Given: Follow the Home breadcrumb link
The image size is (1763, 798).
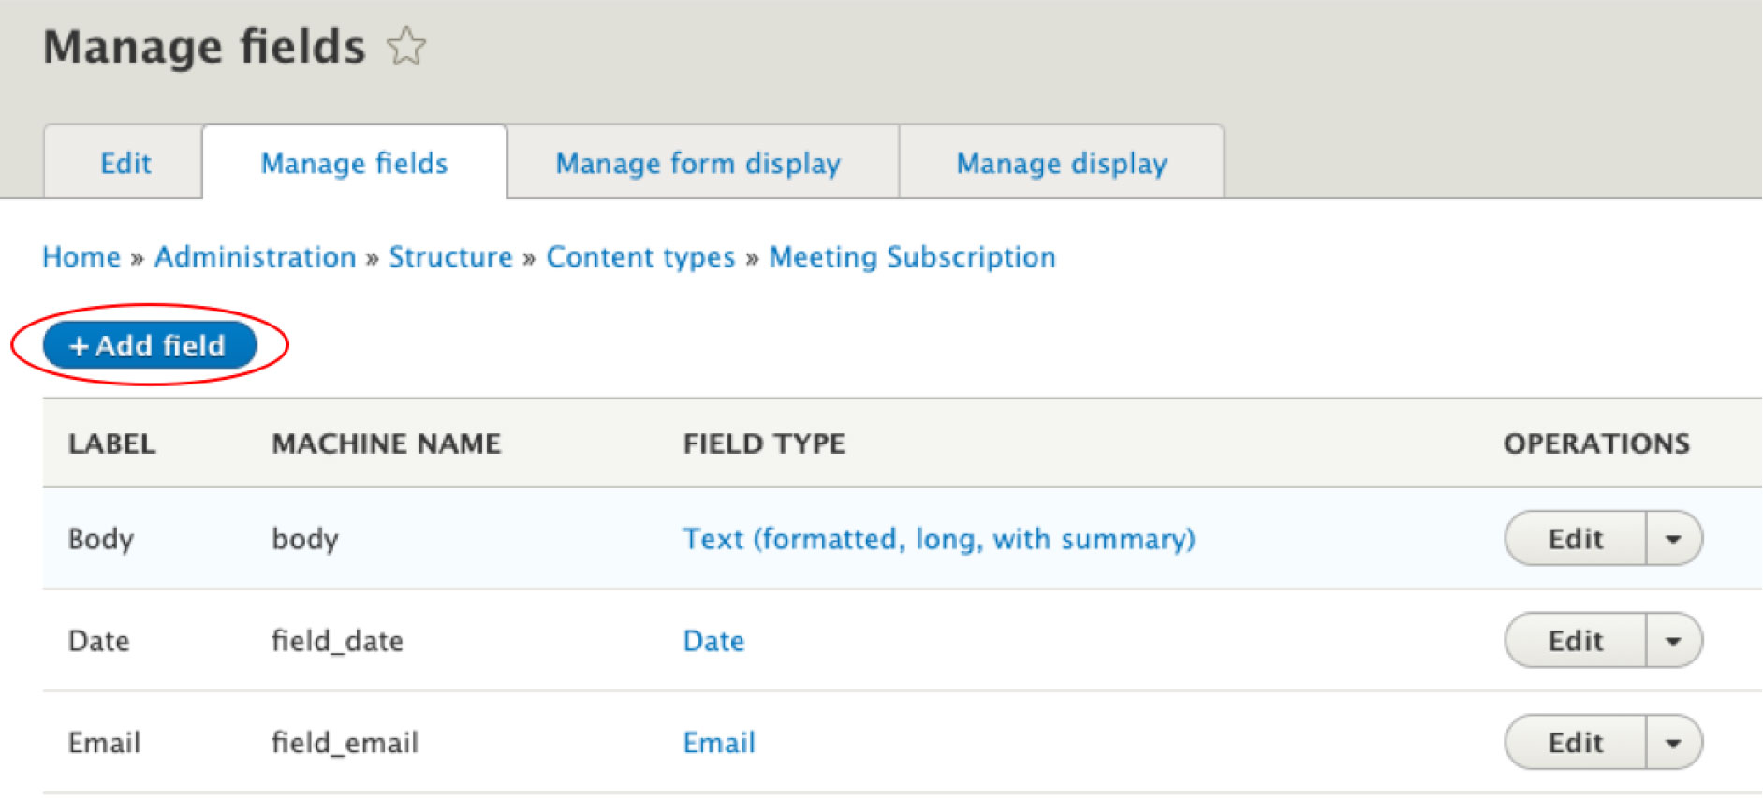Looking at the screenshot, I should 81,257.
